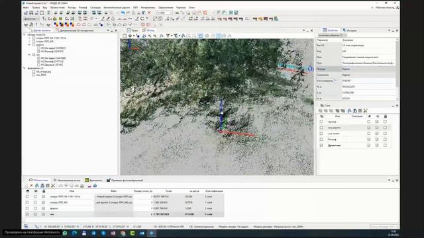Switch to the Именованные точки tab
Image resolution: width=424 pixels, height=238 pixels.
(x=67, y=180)
